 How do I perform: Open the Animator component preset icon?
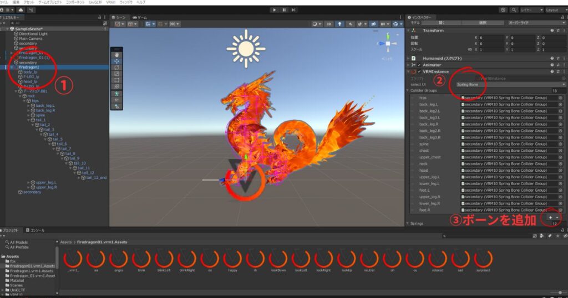coord(558,65)
